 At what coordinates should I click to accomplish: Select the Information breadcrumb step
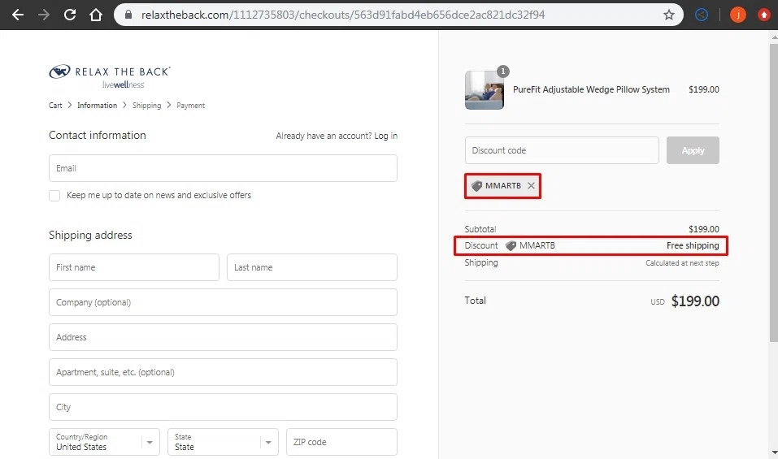click(x=98, y=105)
